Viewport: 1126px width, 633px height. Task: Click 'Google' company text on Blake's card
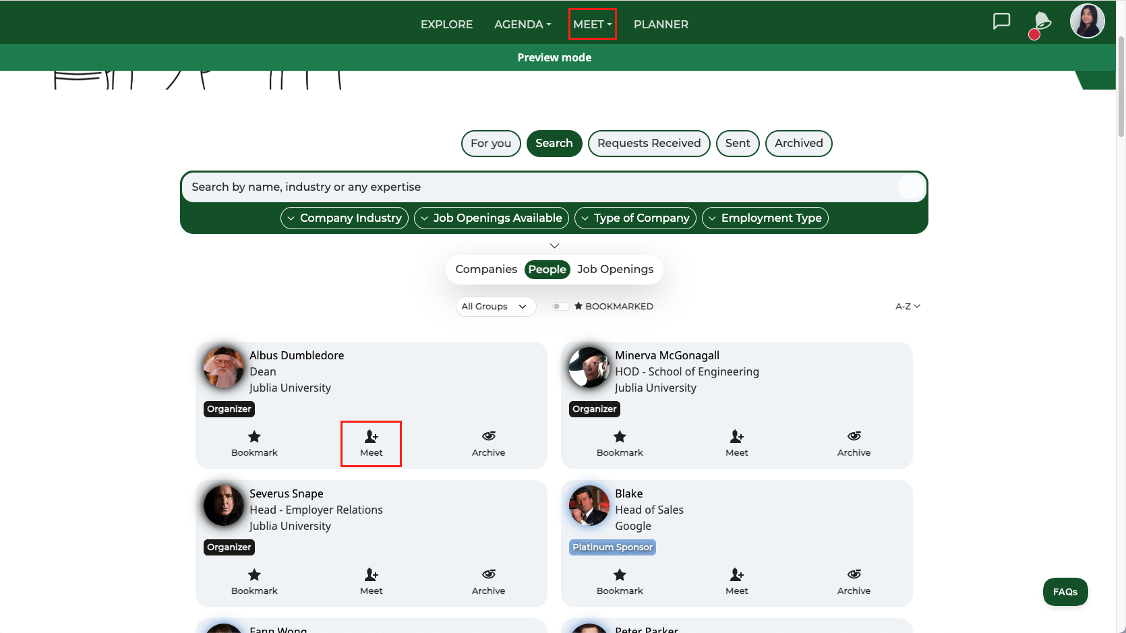[633, 526]
